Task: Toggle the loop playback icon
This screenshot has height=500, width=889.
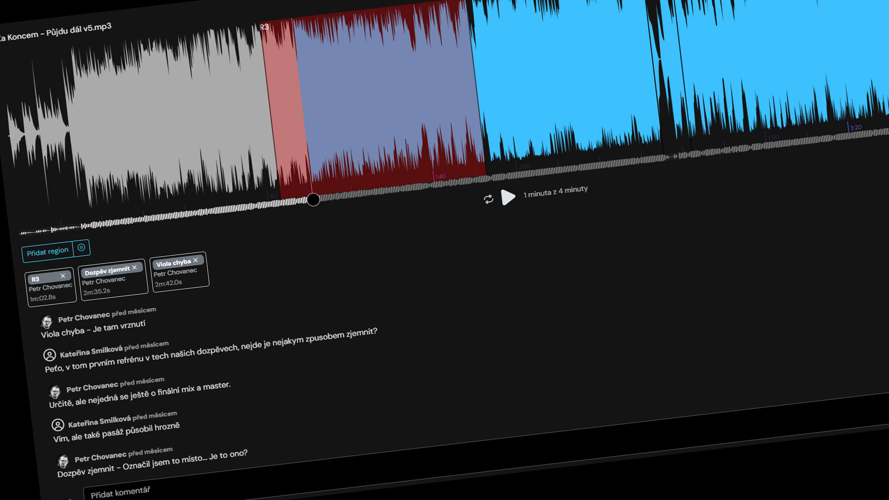Action: (488, 199)
